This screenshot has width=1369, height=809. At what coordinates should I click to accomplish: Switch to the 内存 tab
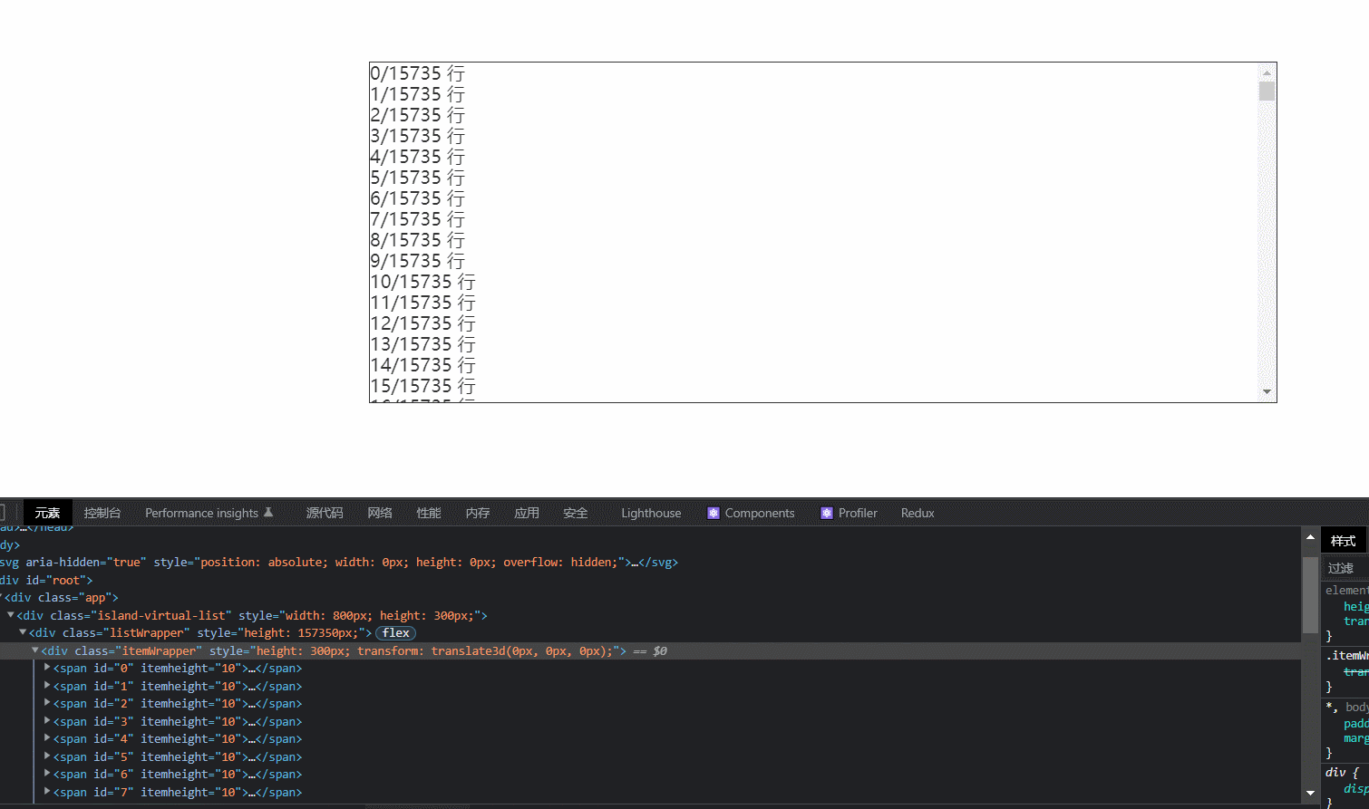[x=477, y=513]
